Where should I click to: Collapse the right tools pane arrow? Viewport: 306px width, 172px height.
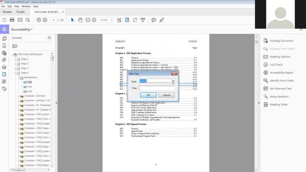[259, 103]
